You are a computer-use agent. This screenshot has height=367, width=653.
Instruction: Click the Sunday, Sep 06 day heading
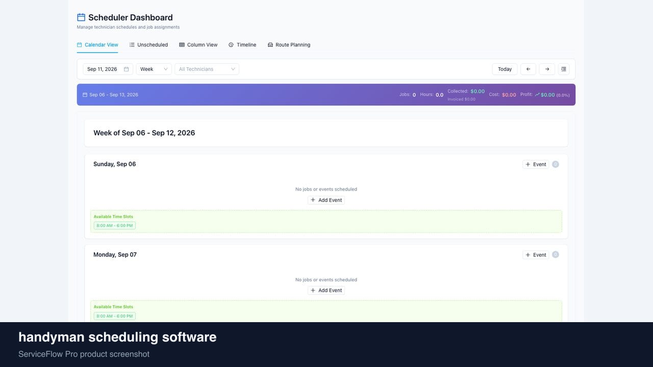tap(115, 164)
